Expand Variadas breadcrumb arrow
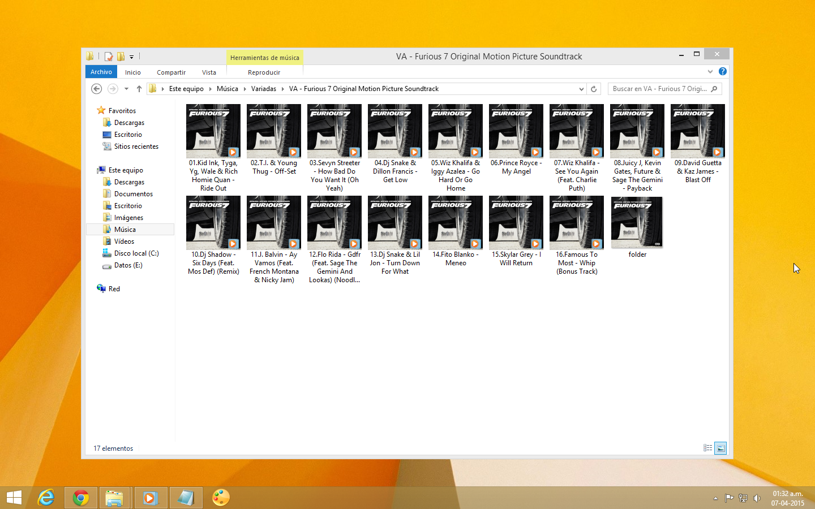 [282, 89]
